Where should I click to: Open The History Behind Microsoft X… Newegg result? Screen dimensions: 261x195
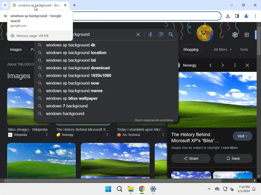coord(82,129)
